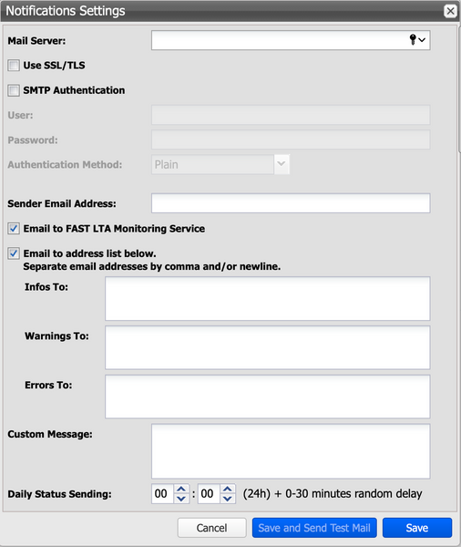The height and width of the screenshot is (547, 461).
Task: Decrease the daily status minutes value
Action: coord(228,499)
